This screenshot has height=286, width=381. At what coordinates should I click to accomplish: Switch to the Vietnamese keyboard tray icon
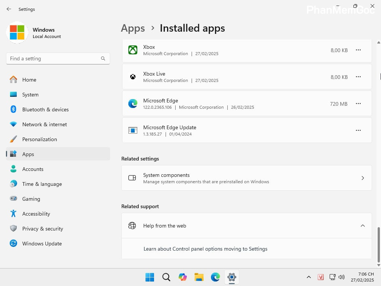(321, 277)
